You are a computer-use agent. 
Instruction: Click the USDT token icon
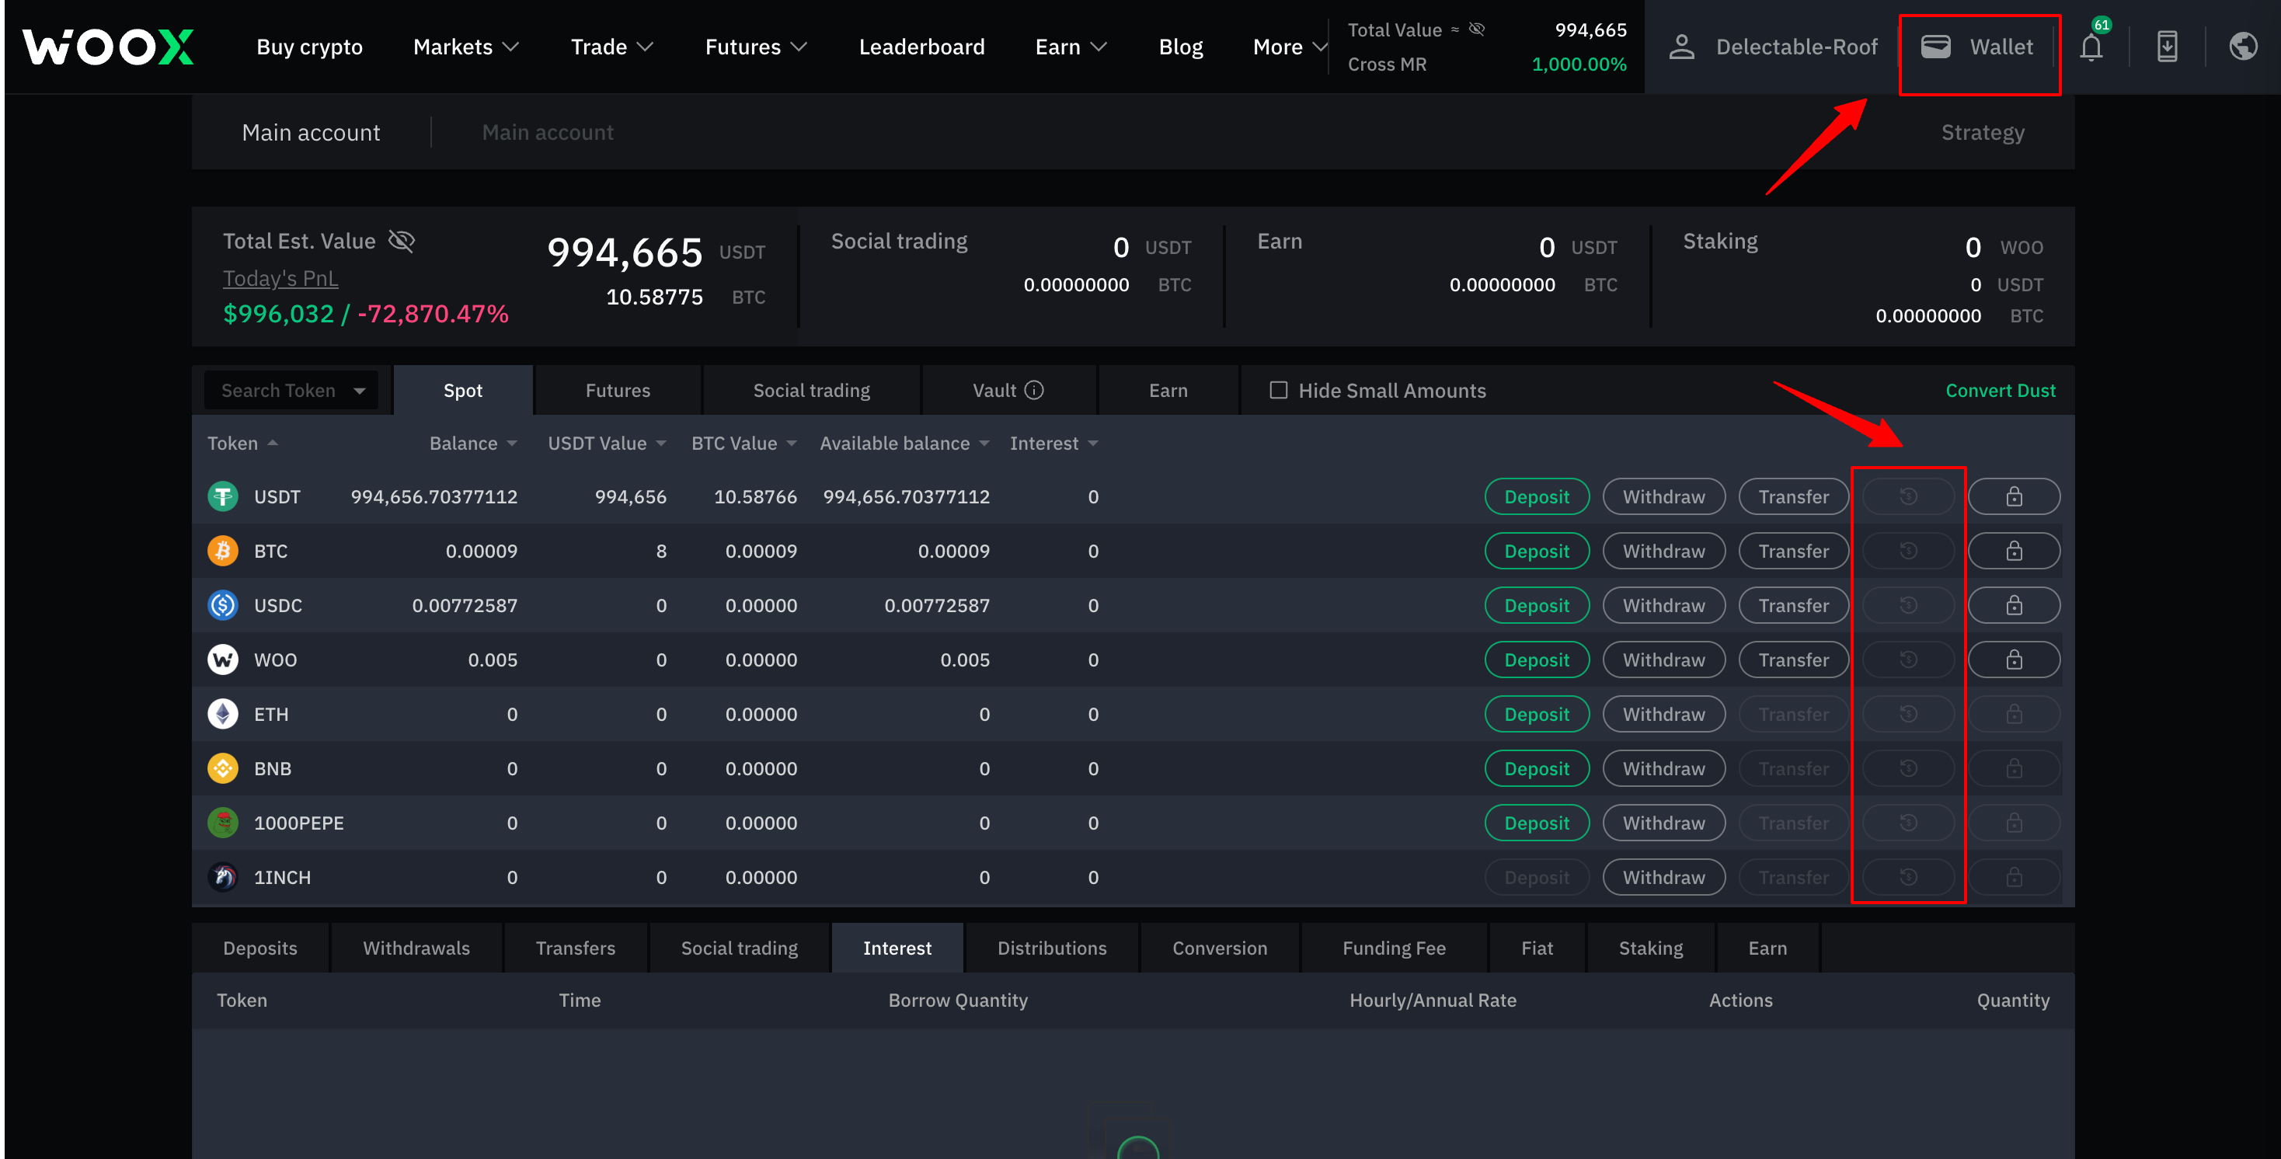point(223,496)
